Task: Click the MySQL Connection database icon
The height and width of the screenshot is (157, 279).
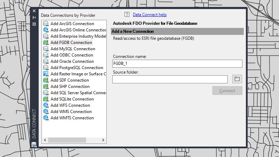Action: point(46,49)
